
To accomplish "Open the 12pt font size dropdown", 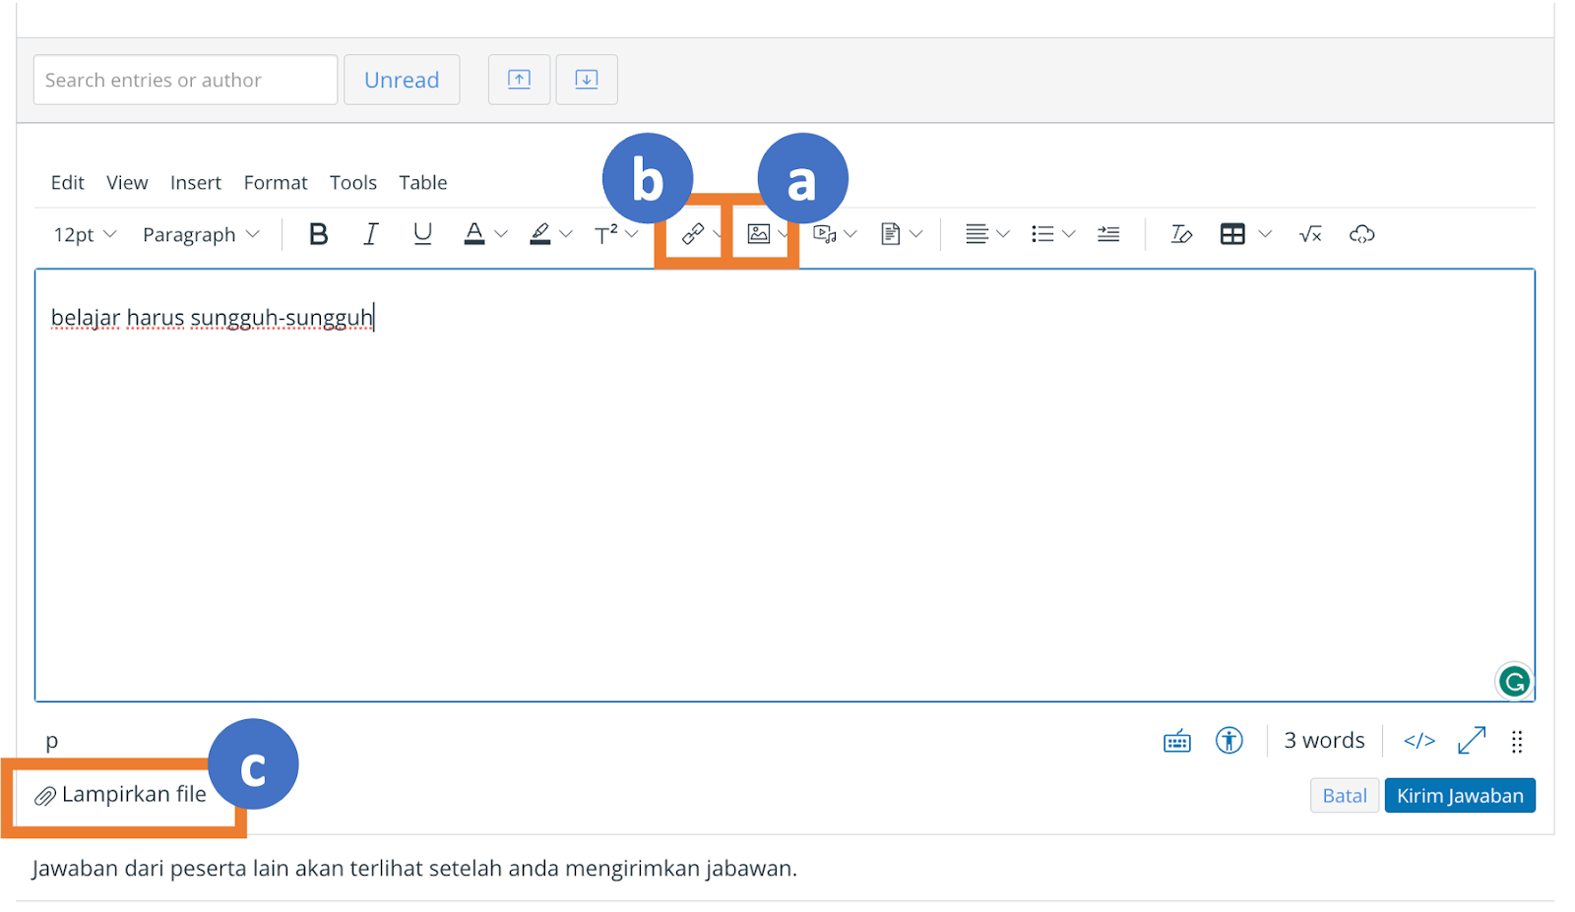I will pos(85,234).
